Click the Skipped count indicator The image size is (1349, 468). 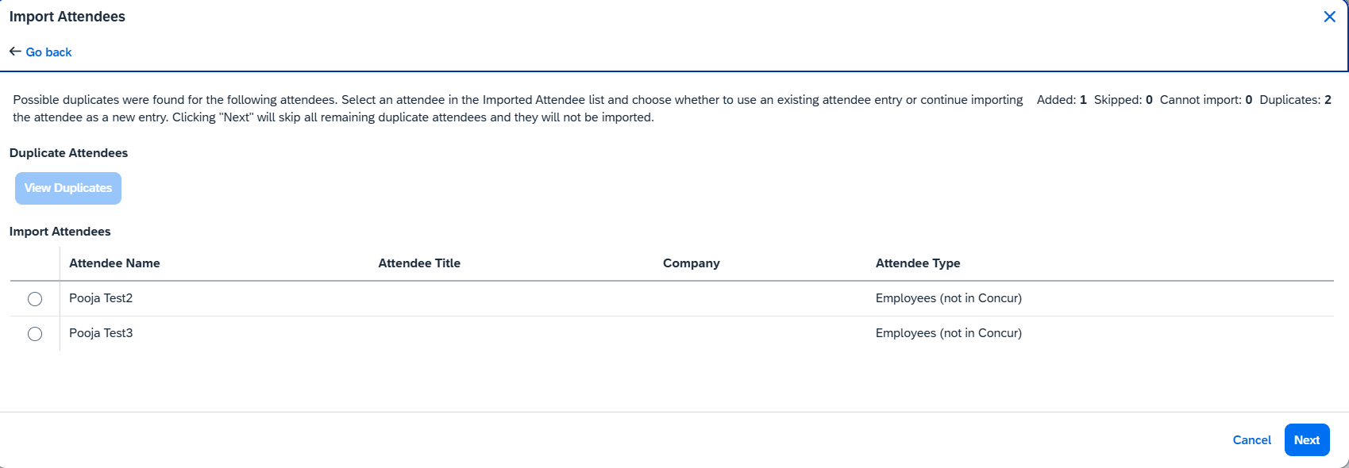(1123, 100)
